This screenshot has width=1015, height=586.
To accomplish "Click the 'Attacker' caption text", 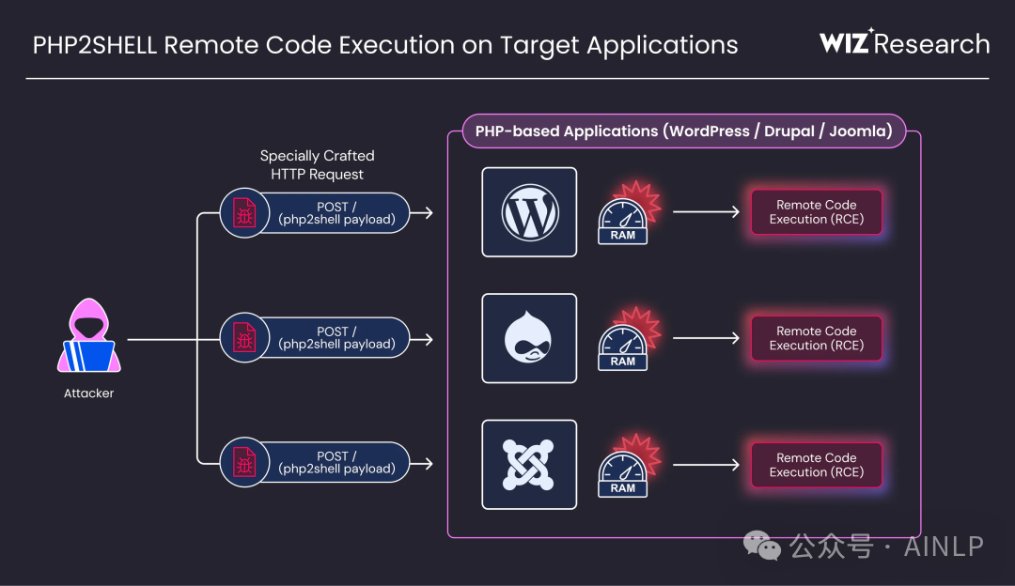I will pyautogui.click(x=88, y=393).
